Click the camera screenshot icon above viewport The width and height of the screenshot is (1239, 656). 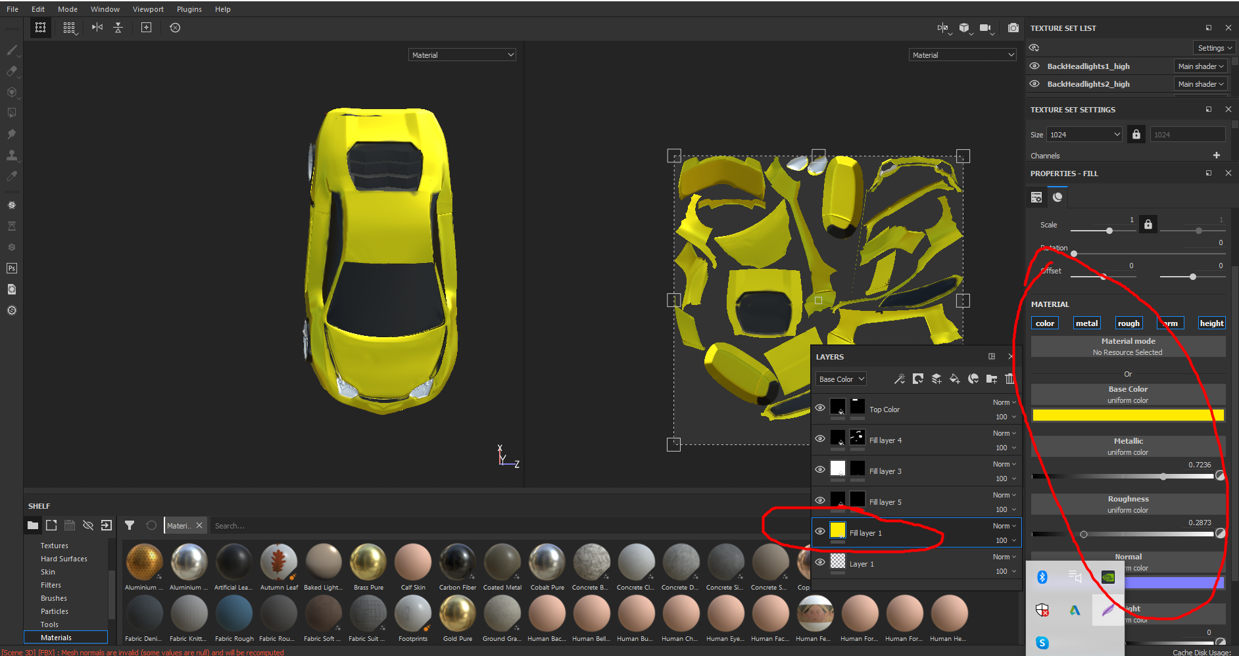(1013, 28)
